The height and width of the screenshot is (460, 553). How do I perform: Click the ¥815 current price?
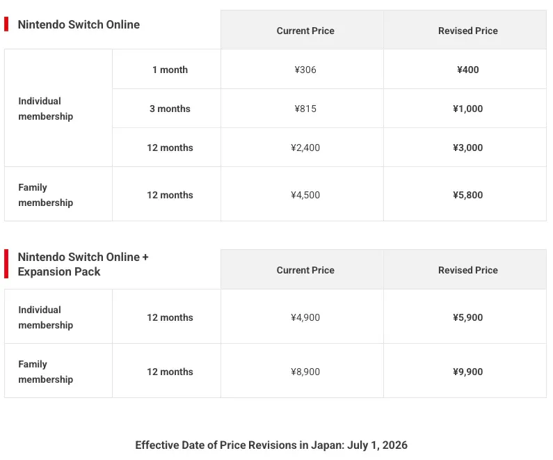(305, 109)
